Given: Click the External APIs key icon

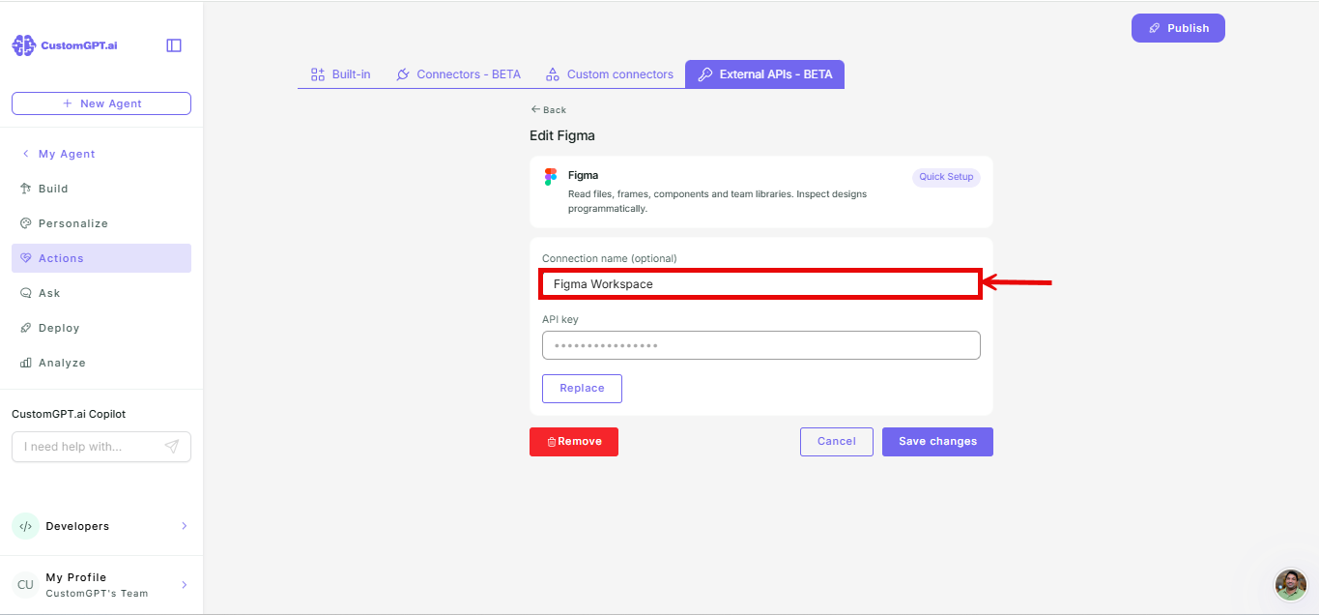Looking at the screenshot, I should tap(705, 74).
